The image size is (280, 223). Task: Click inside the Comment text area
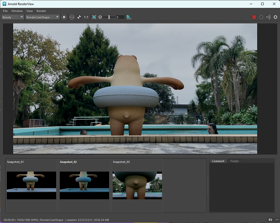pos(242,188)
